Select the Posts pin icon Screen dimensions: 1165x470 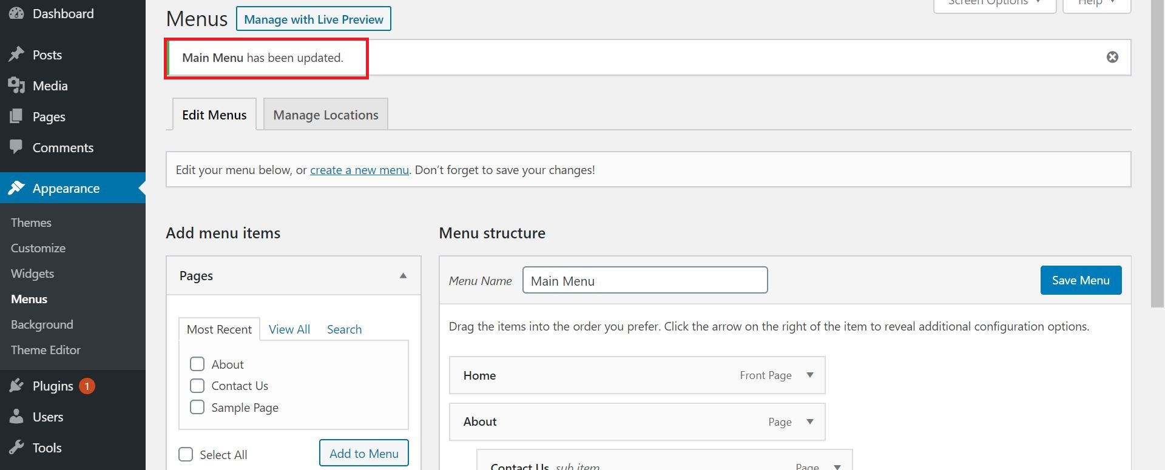point(17,54)
